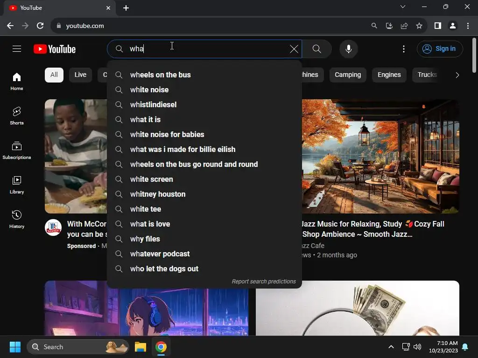Open the money headband video thumbnail

357,308
